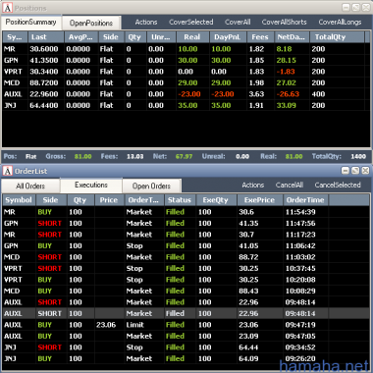Select the VPRT BUY order at 10:20:08
Viewport: 373px width, 373px height.
pyautogui.click(x=186, y=280)
